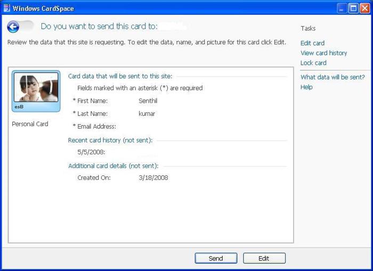Click 'Fields marked with an asterisk' note

coord(140,88)
